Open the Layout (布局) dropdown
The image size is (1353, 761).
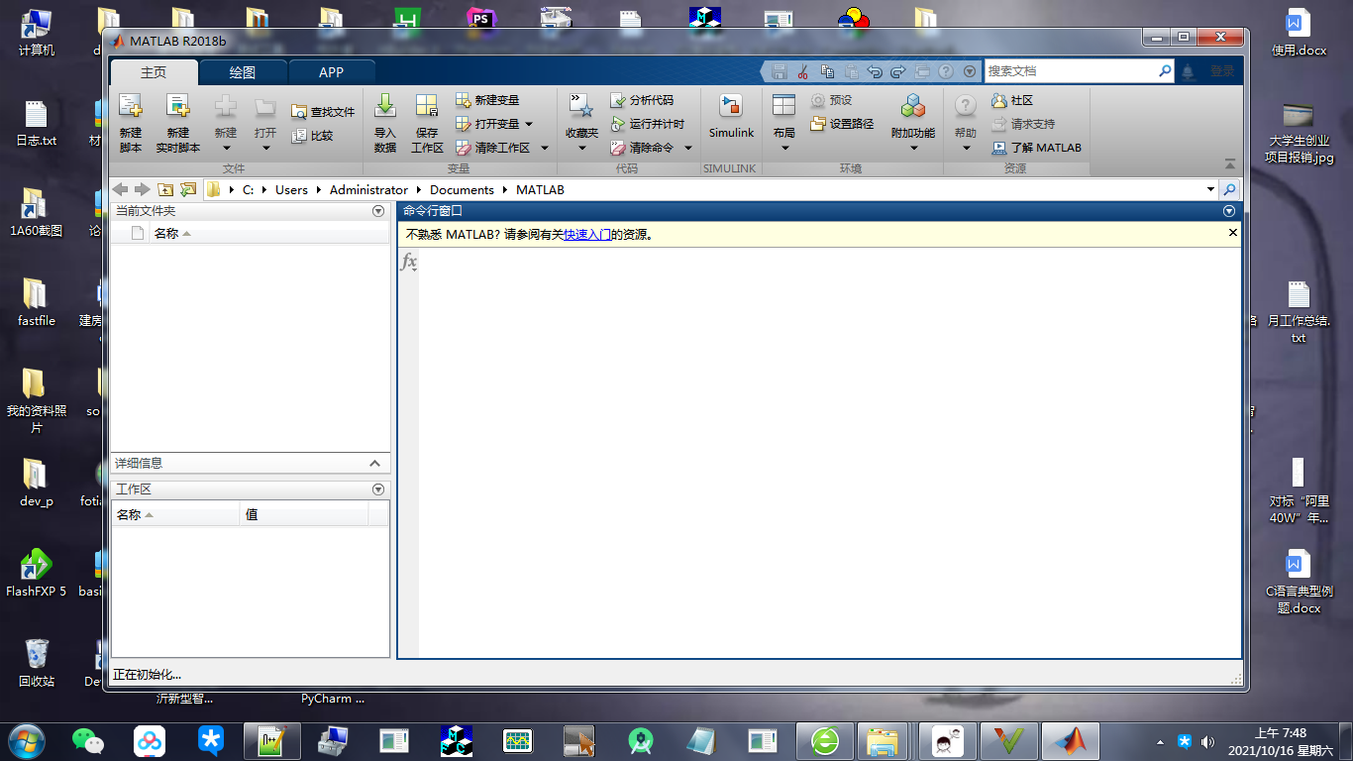(784, 149)
